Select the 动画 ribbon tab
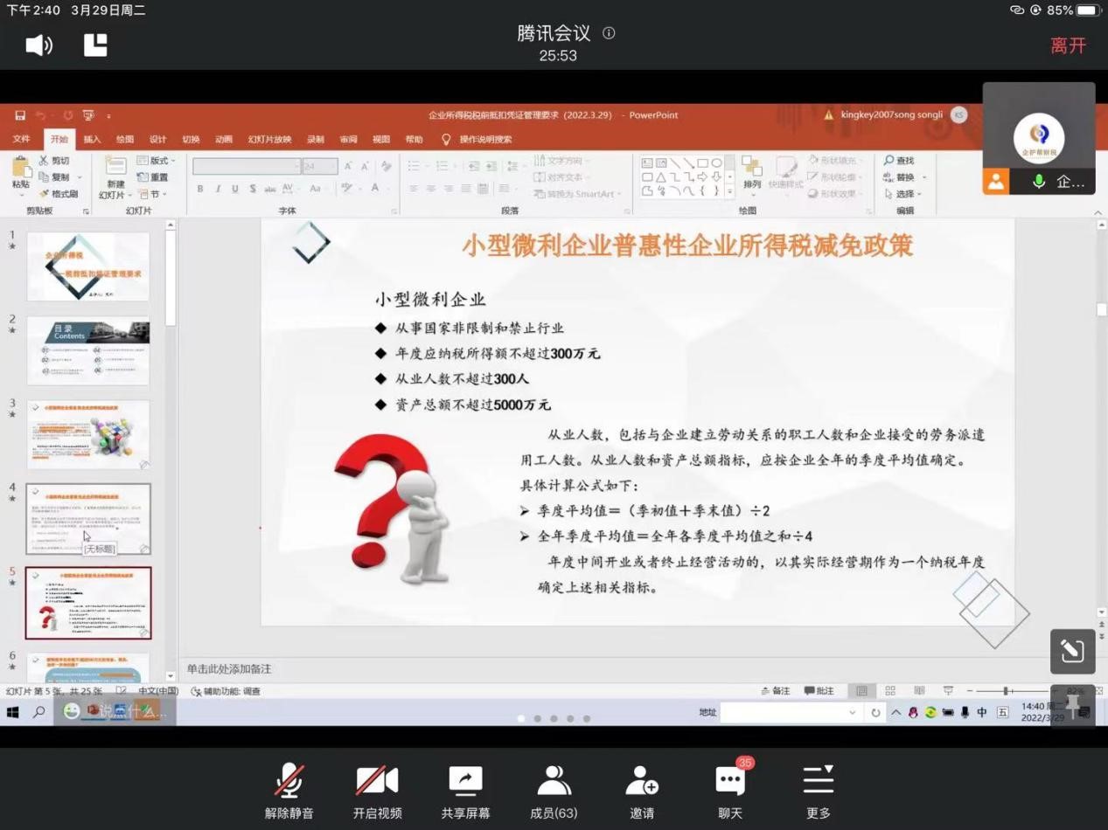1108x830 pixels. (224, 139)
